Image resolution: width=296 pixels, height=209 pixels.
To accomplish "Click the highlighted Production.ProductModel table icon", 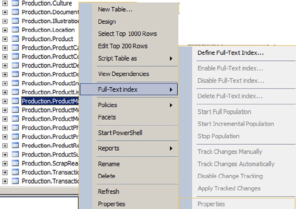I will (15, 101).
